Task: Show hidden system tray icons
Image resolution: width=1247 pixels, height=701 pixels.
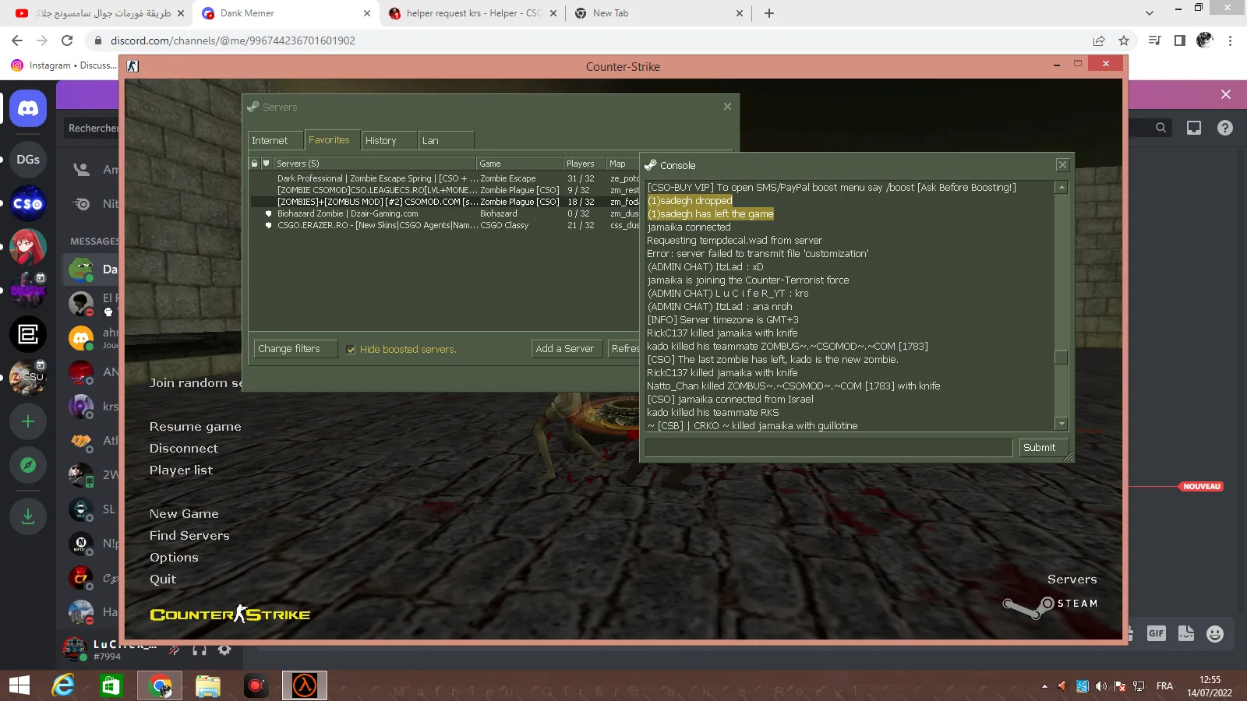Action: pyautogui.click(x=1044, y=686)
